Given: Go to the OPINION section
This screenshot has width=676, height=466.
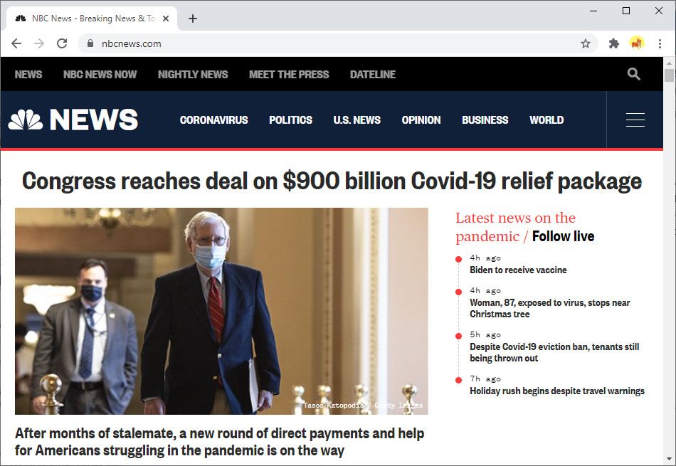Looking at the screenshot, I should [x=421, y=120].
